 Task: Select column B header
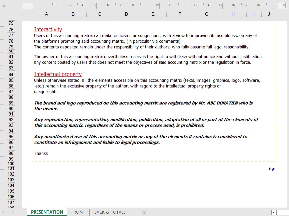tap(73, 14)
